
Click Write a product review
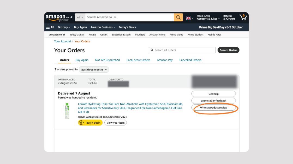coord(213,108)
